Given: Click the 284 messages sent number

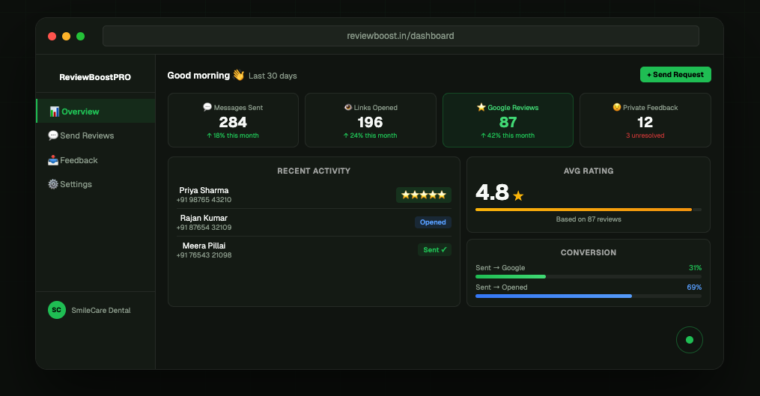Looking at the screenshot, I should (233, 122).
